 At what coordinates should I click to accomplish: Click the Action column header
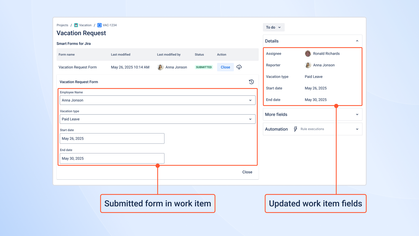pos(222,55)
